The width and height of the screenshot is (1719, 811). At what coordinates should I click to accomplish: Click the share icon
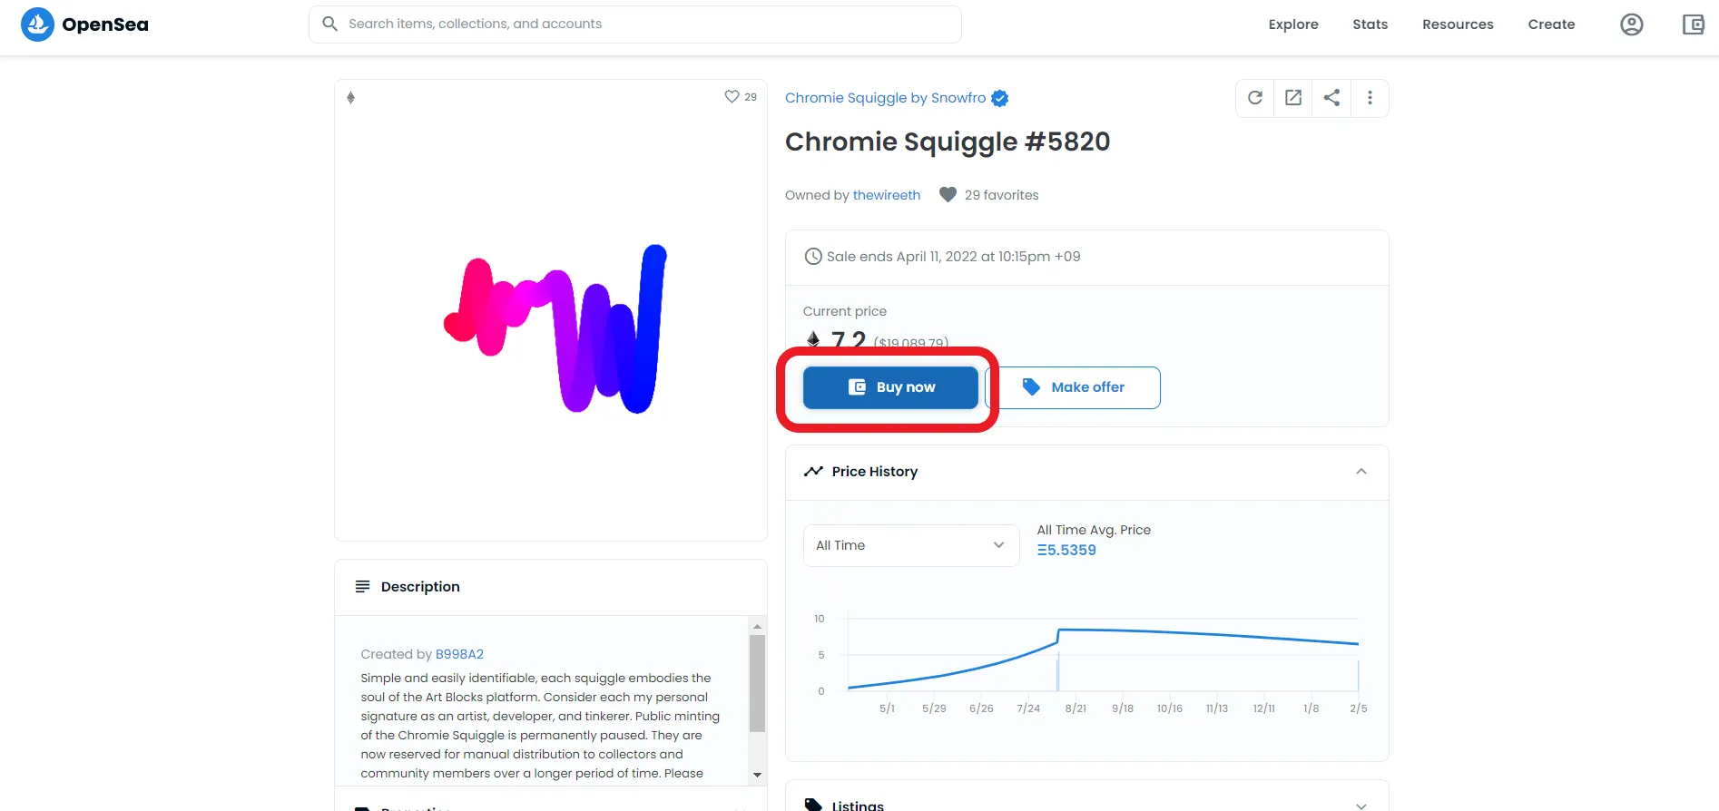click(x=1331, y=98)
